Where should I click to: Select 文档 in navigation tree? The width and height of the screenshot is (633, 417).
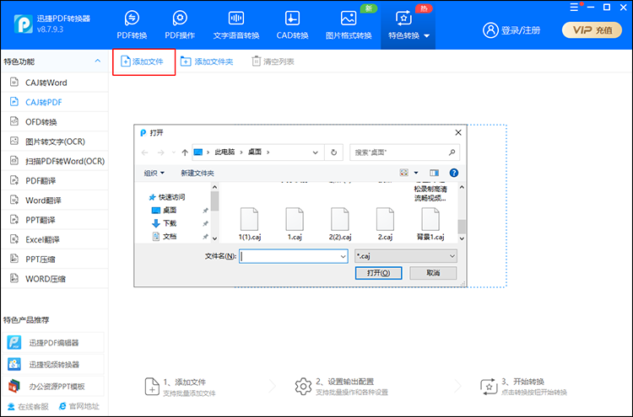tap(165, 237)
